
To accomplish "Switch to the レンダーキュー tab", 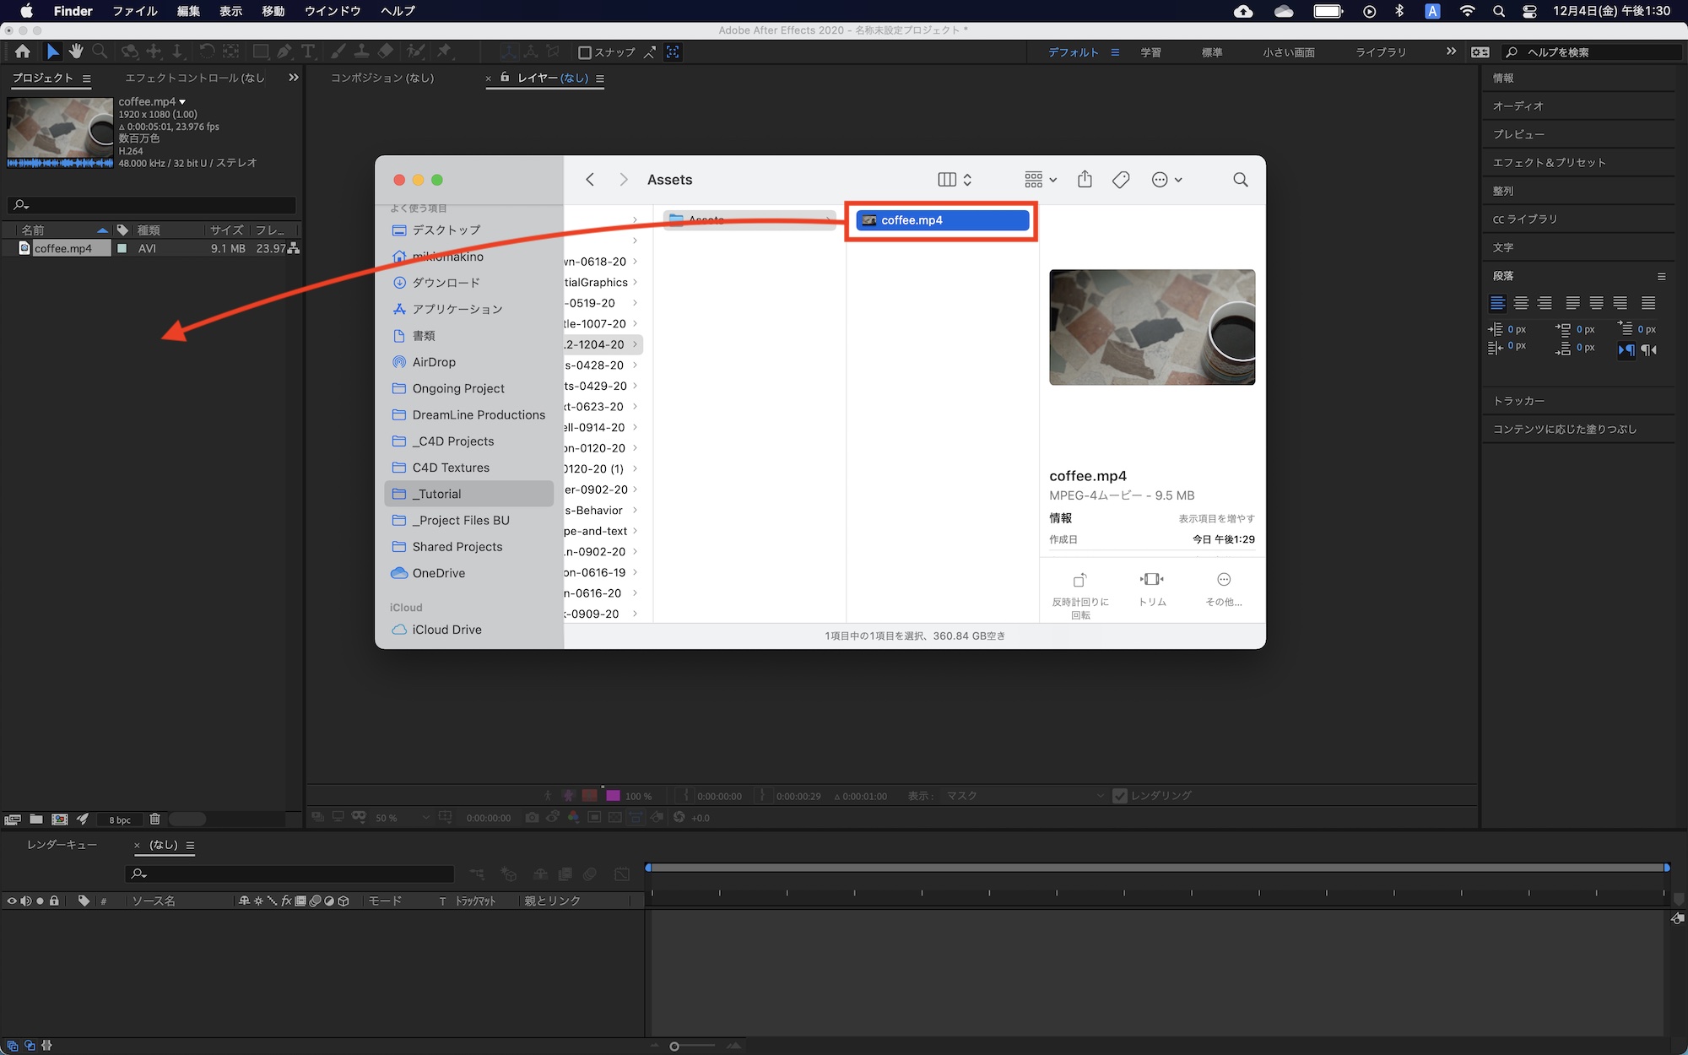I will click(62, 845).
